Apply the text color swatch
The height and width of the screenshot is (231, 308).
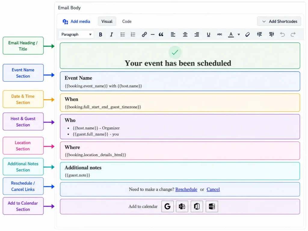pos(231,35)
